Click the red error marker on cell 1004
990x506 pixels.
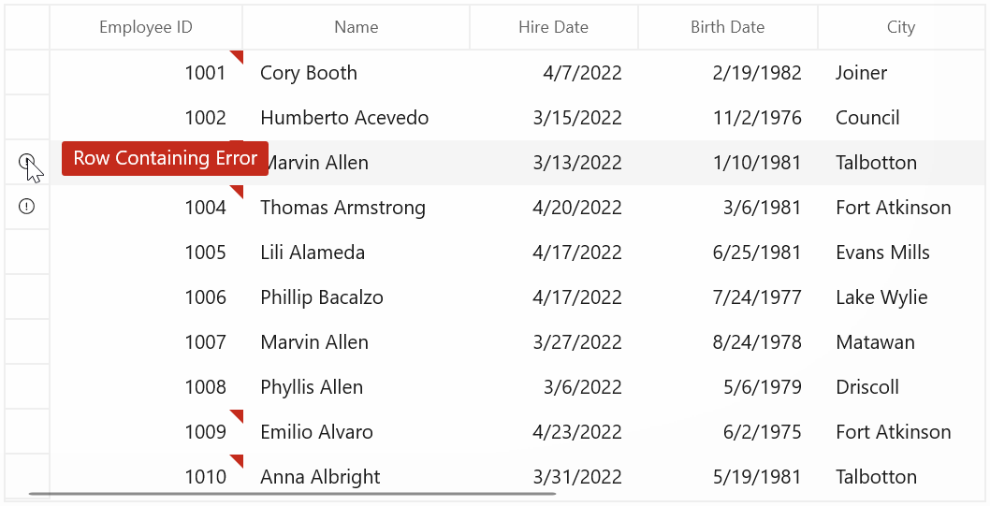click(x=236, y=192)
